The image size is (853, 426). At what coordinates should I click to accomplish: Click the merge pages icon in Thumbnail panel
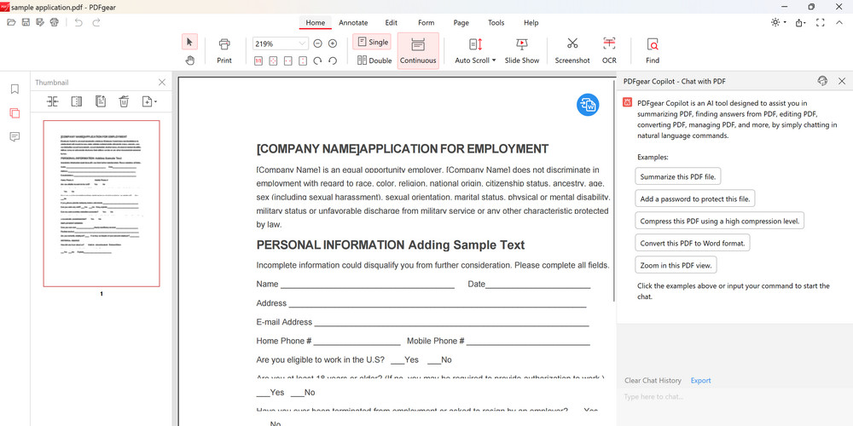point(52,101)
